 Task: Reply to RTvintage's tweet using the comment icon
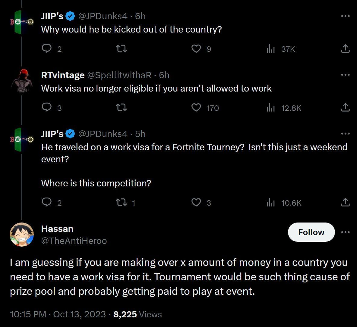[47, 107]
